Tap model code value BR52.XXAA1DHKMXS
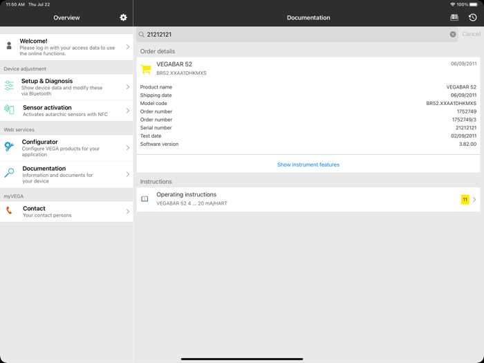The width and height of the screenshot is (484, 363). (451, 104)
